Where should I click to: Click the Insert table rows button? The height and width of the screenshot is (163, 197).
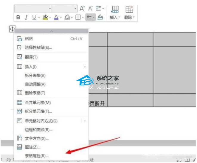pos(115,13)
